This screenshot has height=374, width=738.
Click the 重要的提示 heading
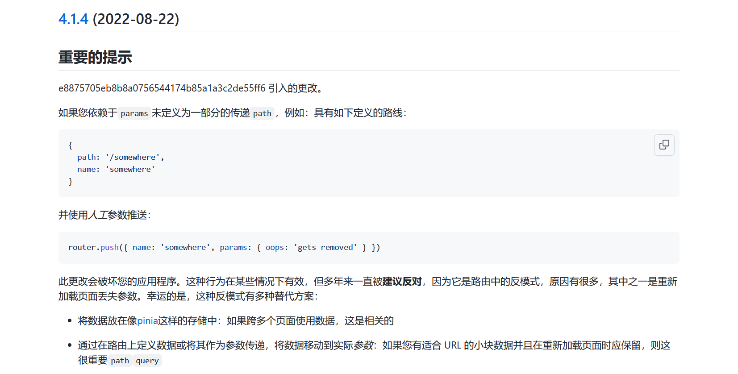pos(95,57)
